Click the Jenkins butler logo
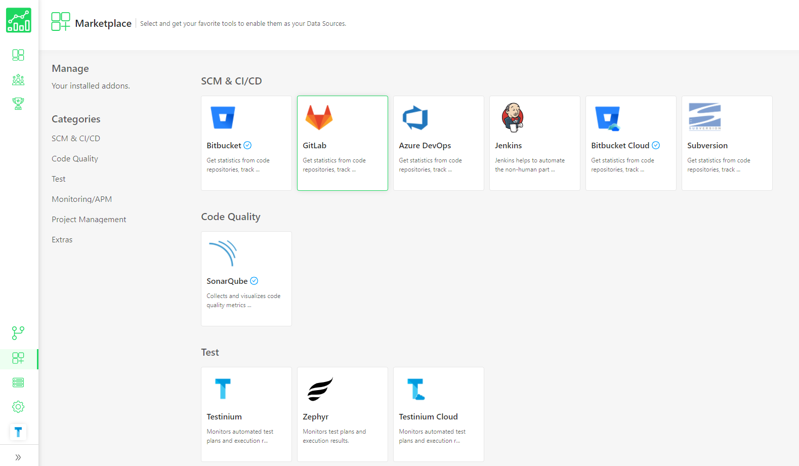This screenshot has height=466, width=799. (513, 117)
